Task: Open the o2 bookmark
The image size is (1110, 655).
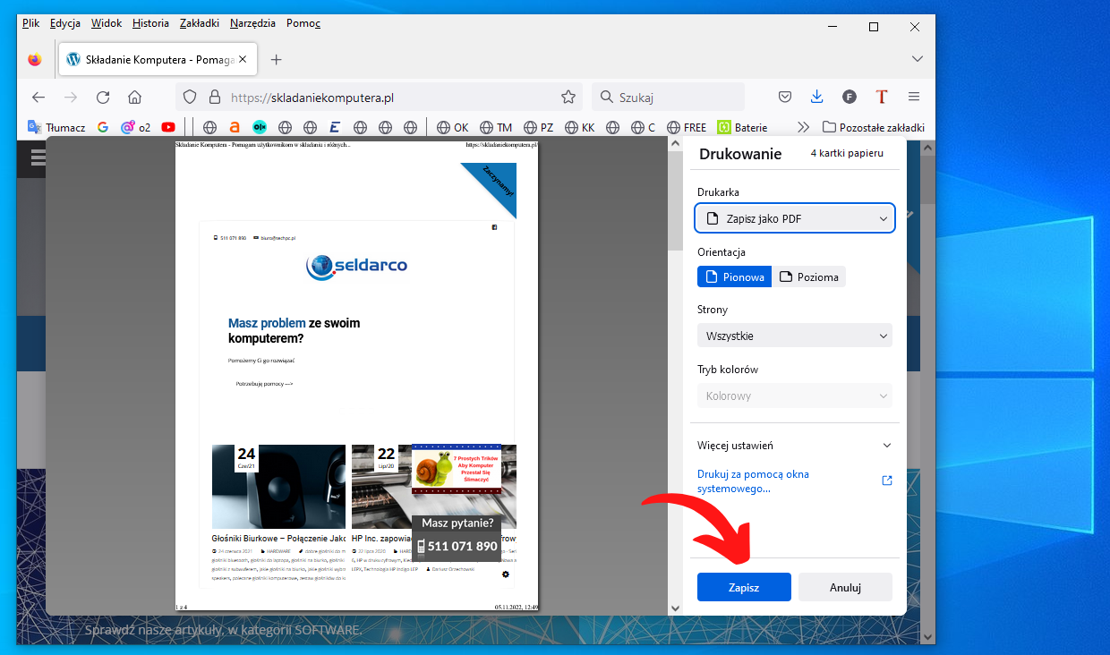Action: click(135, 127)
